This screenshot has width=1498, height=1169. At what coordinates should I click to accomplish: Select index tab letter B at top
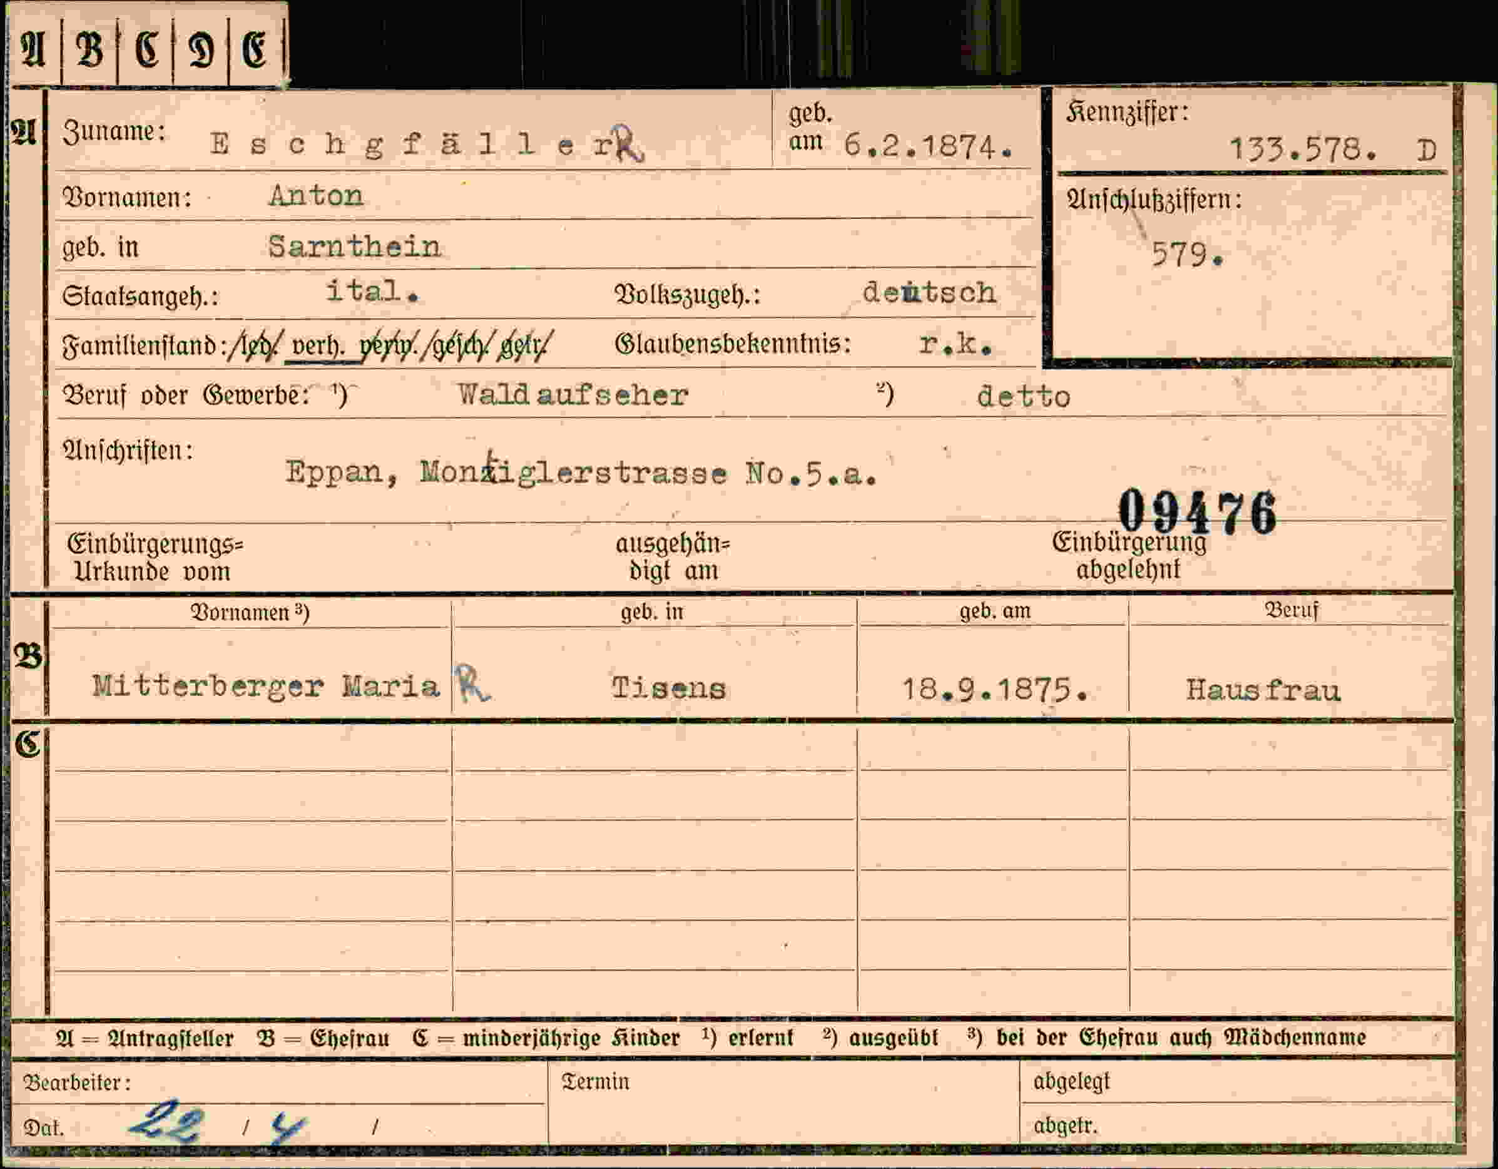[89, 50]
